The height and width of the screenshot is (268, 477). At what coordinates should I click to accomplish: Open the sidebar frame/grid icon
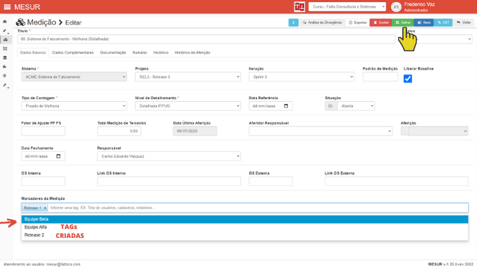(x=5, y=49)
